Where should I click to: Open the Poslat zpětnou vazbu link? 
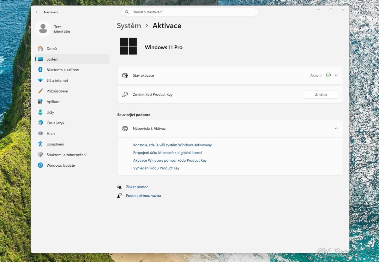pyautogui.click(x=143, y=196)
